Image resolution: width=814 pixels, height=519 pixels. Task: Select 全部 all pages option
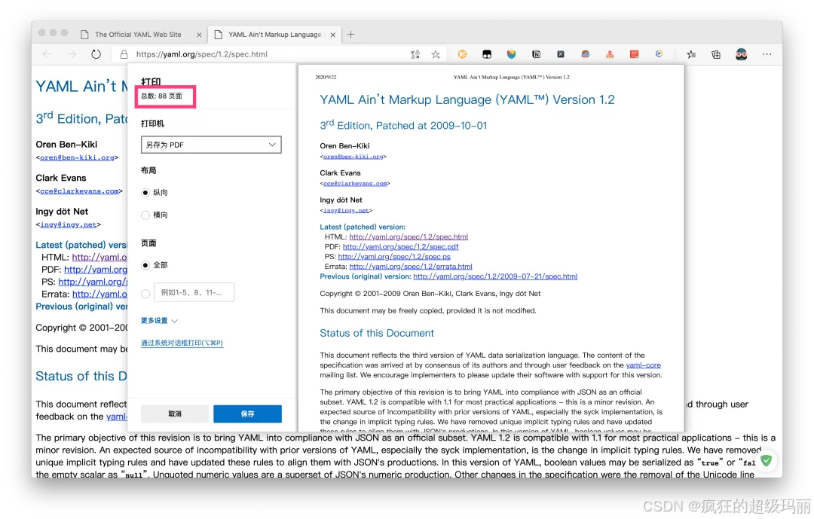tap(145, 265)
